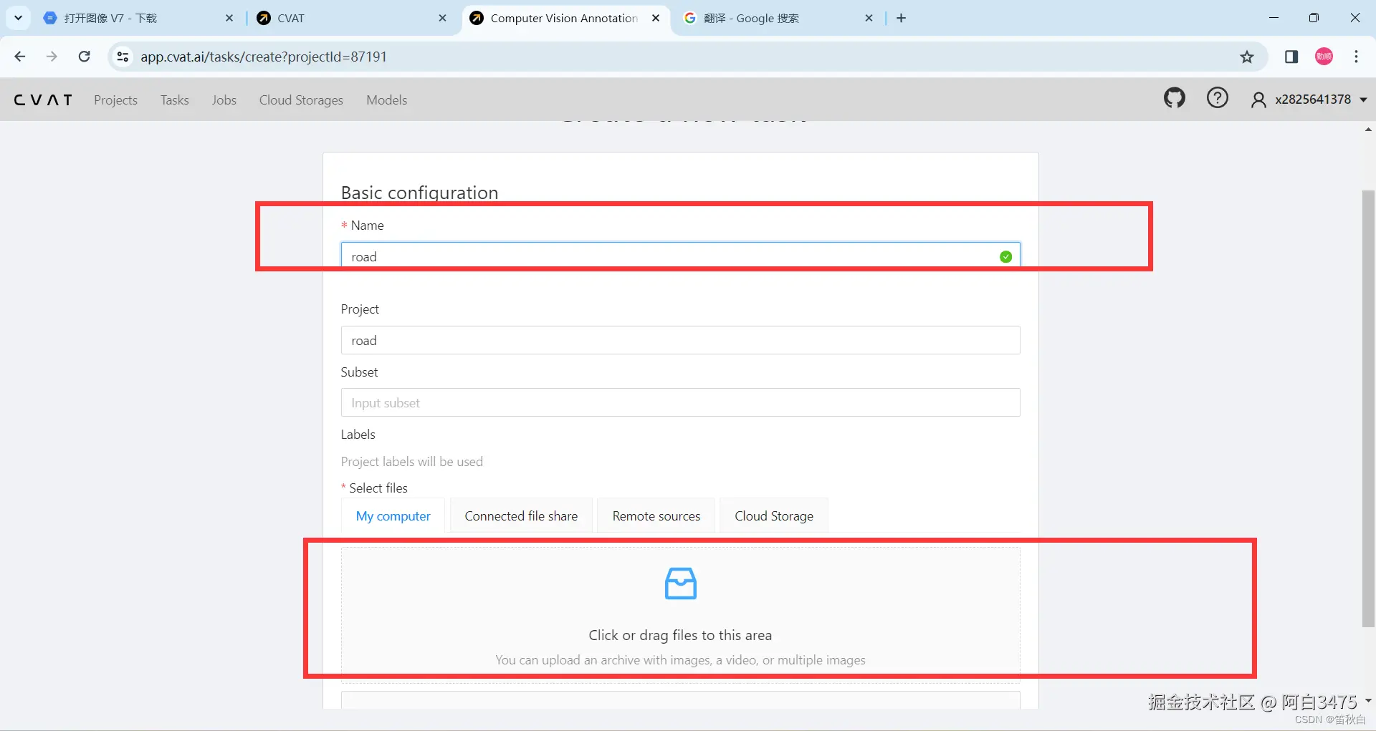Image resolution: width=1376 pixels, height=731 pixels.
Task: Reload the page
Action: [84, 57]
